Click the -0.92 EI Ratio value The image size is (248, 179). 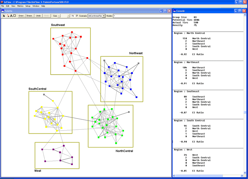183,54
